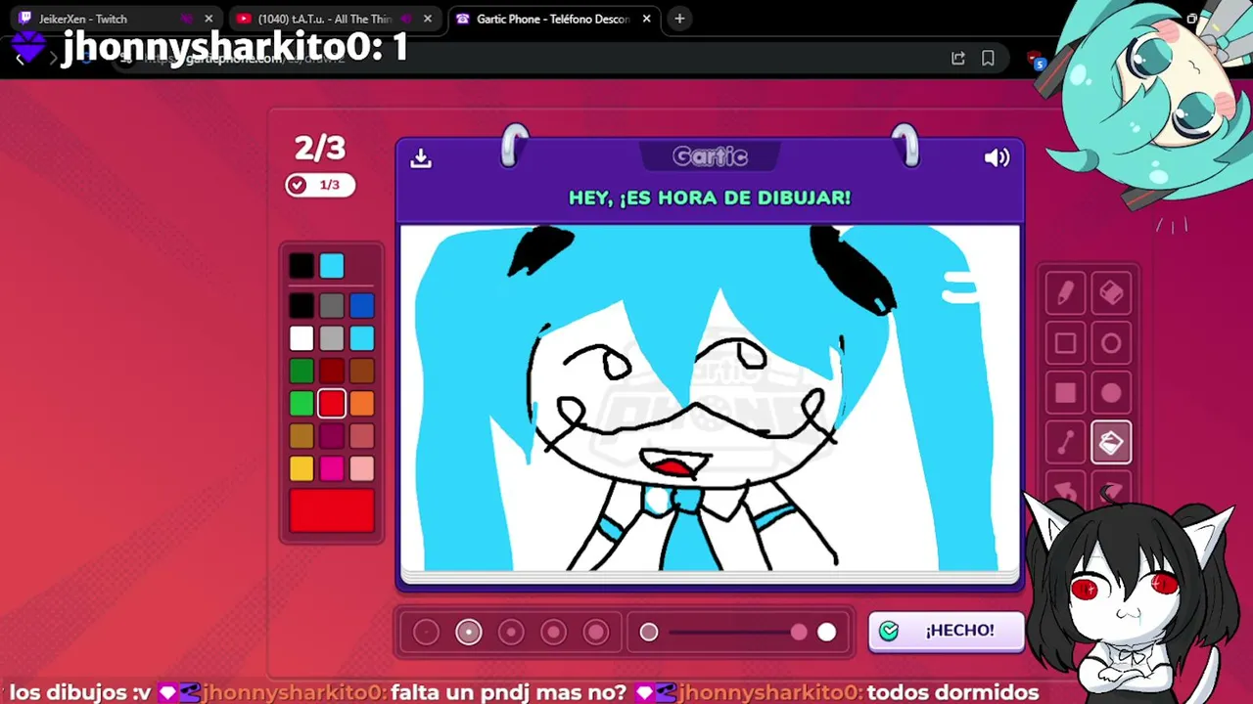Select the dark red color swatch
1253x704 pixels.
(x=332, y=371)
